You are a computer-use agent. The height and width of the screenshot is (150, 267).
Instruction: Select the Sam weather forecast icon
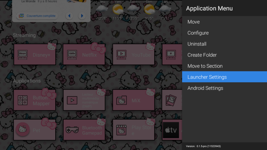(x=133, y=10)
